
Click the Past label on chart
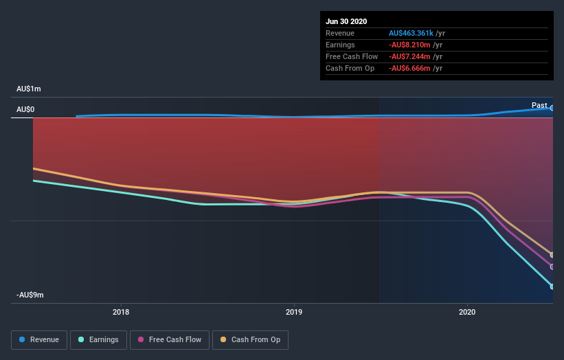pos(539,105)
